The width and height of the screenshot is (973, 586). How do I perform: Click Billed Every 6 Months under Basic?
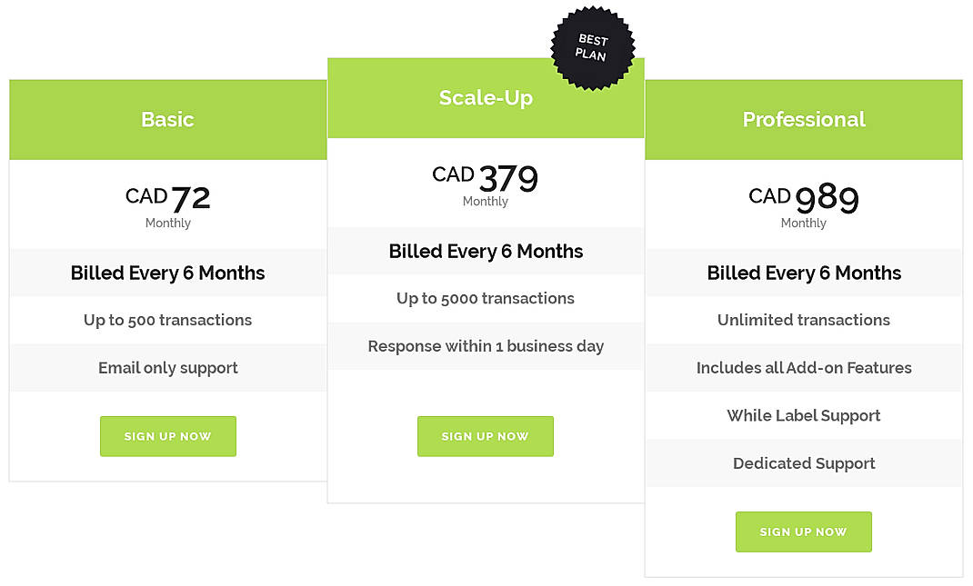[x=167, y=273]
